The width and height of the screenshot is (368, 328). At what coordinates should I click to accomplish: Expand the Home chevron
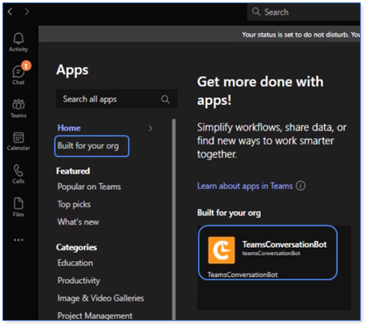click(x=150, y=129)
